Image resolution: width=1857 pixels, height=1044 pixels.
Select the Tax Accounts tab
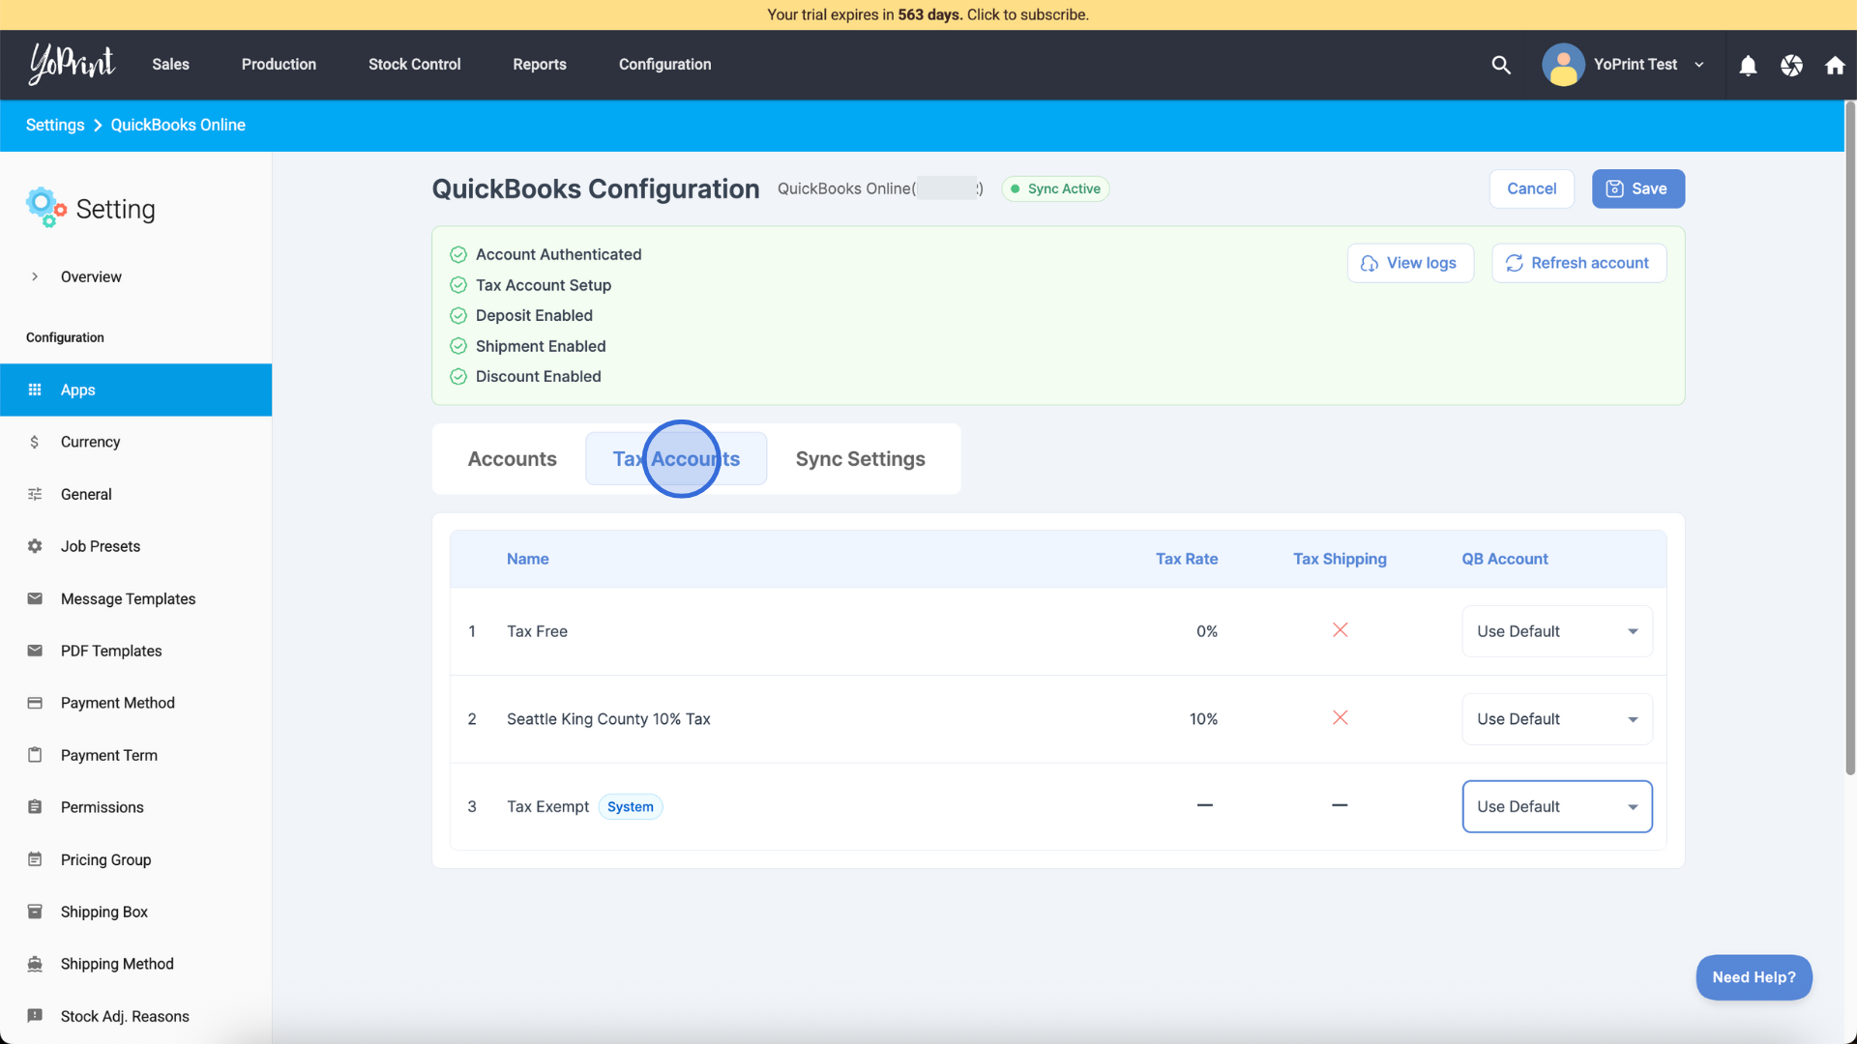(x=676, y=459)
